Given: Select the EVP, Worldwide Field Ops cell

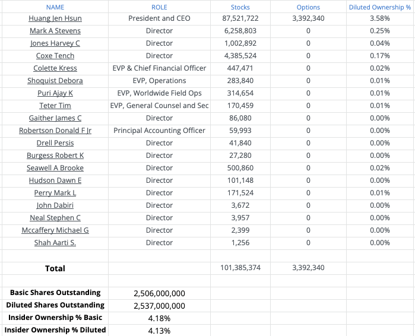Looking at the screenshot, I should point(159,93).
